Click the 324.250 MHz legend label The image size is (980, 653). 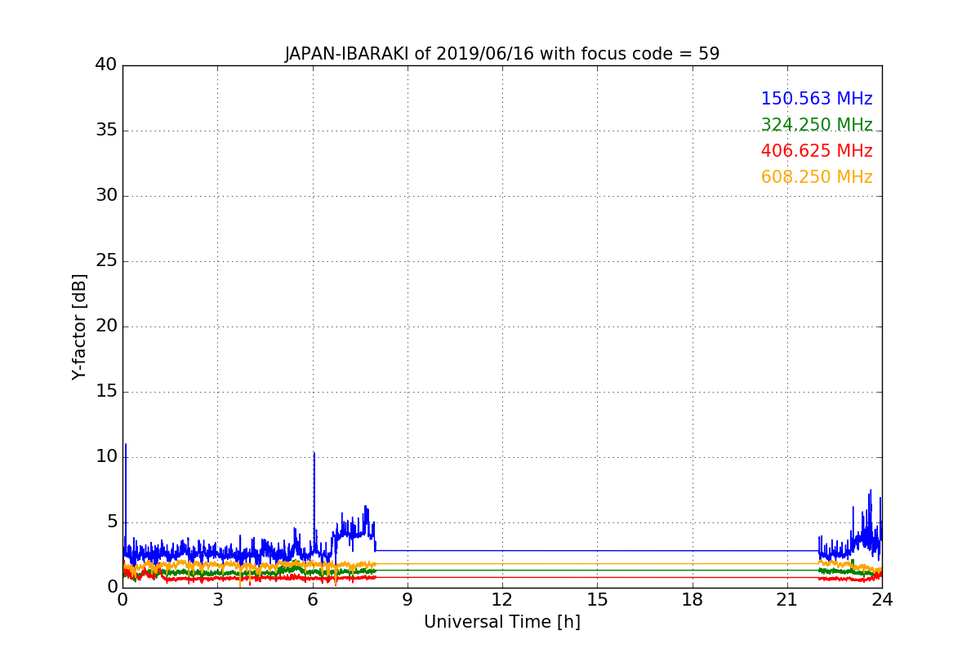pos(817,125)
